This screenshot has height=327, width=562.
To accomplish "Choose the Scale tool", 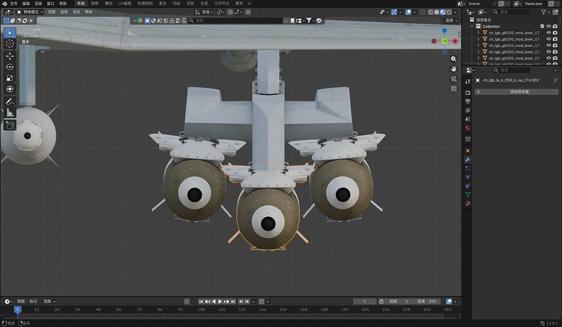I will point(10,78).
